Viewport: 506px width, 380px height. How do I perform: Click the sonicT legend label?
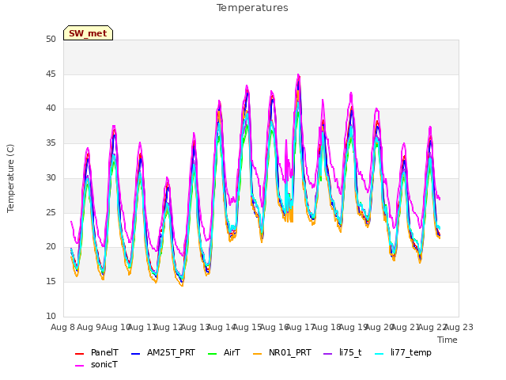[104, 364]
